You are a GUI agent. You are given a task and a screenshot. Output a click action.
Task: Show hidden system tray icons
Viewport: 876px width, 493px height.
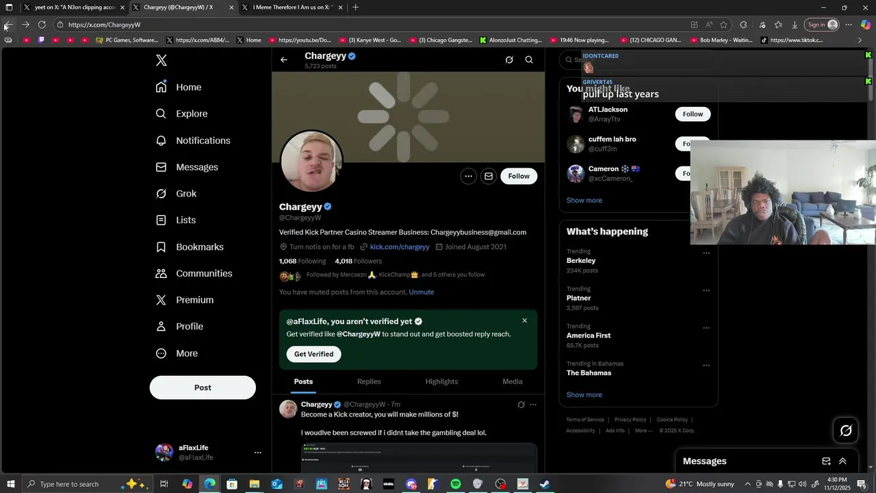747,484
